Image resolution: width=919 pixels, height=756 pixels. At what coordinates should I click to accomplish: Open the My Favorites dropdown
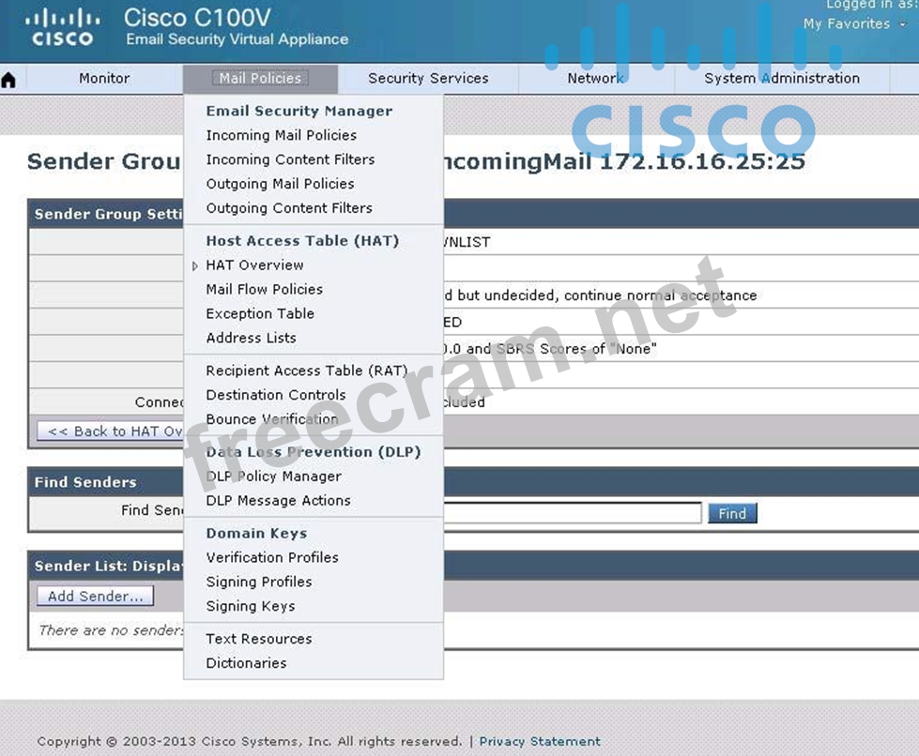(853, 24)
